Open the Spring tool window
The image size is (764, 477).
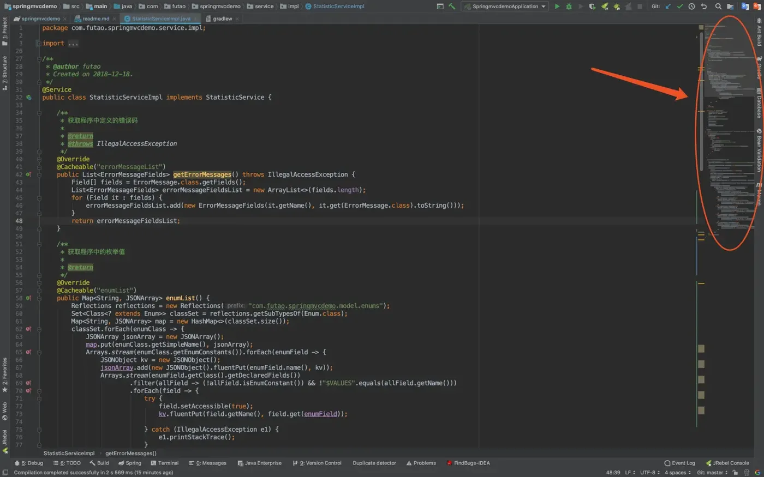[x=130, y=463]
